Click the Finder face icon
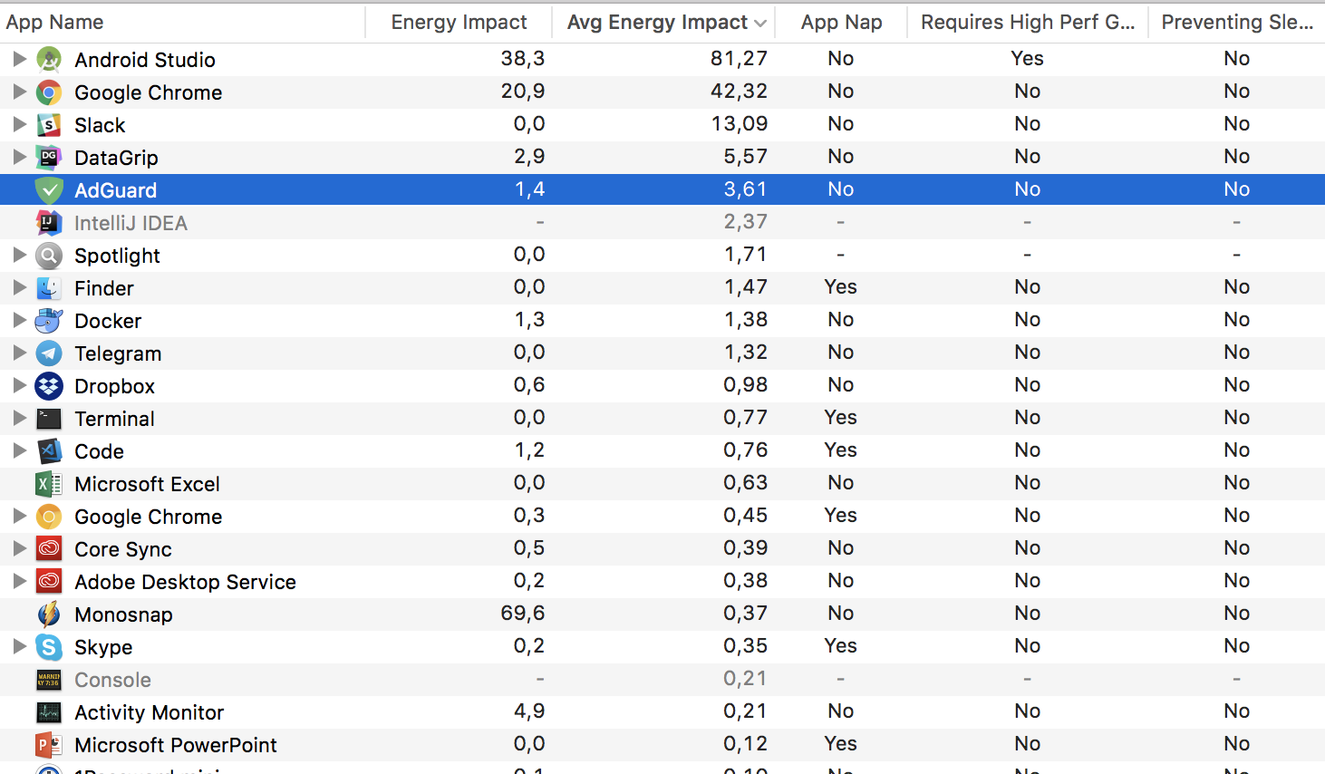Viewport: 1325px width, 774px height. coord(49,288)
